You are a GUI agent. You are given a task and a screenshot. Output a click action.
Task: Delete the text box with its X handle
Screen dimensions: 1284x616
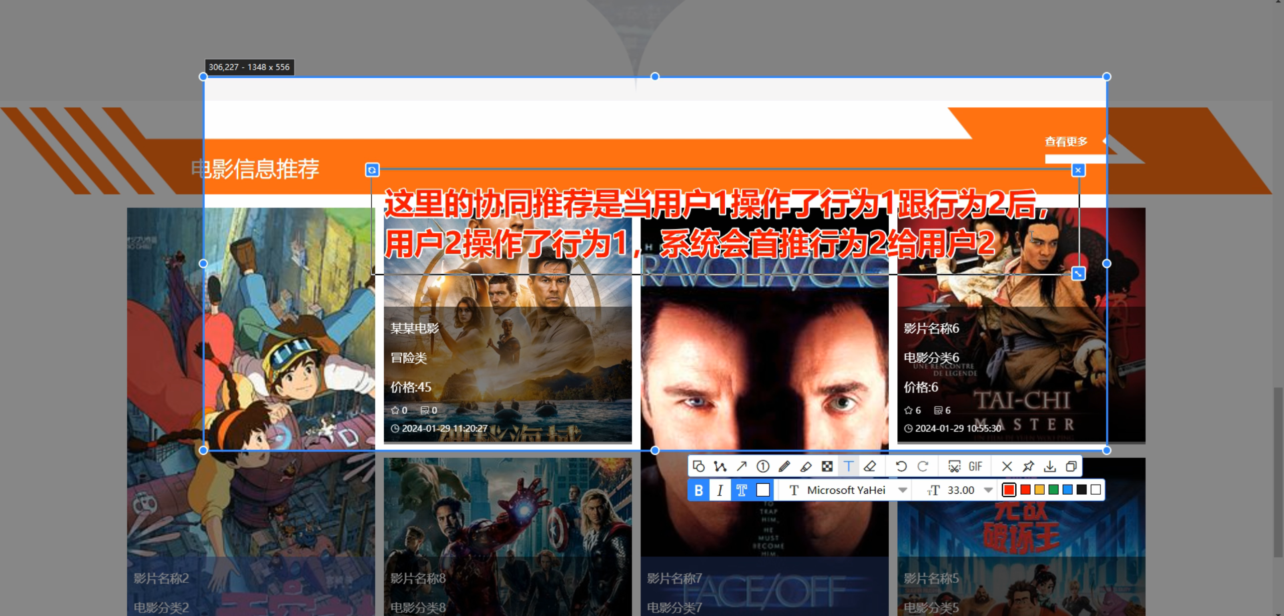coord(1078,170)
